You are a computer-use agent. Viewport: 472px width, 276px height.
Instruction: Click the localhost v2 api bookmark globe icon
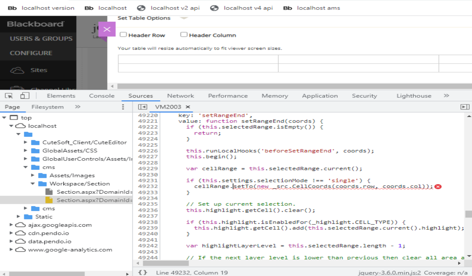[141, 8]
